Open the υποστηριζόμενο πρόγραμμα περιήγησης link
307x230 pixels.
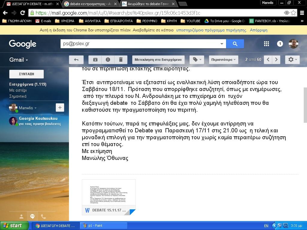click(x=211, y=30)
